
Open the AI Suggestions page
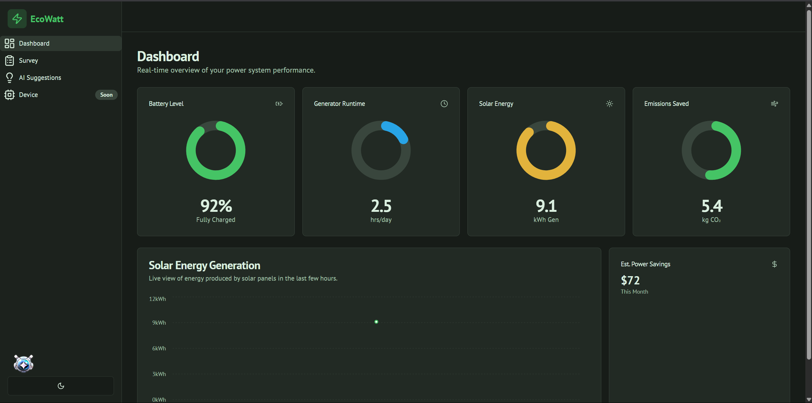click(x=40, y=78)
